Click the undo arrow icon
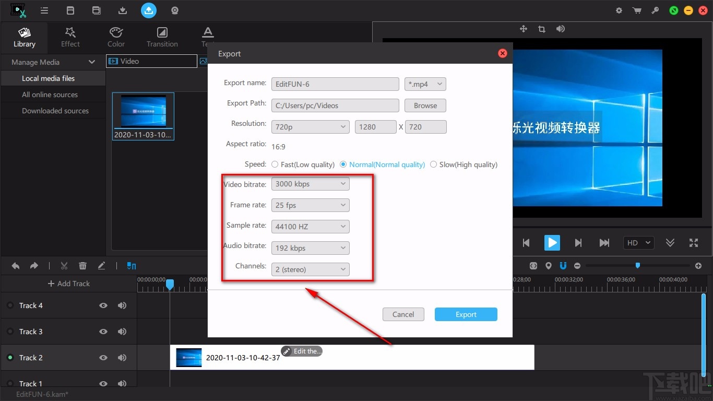The width and height of the screenshot is (713, 401). 16,266
